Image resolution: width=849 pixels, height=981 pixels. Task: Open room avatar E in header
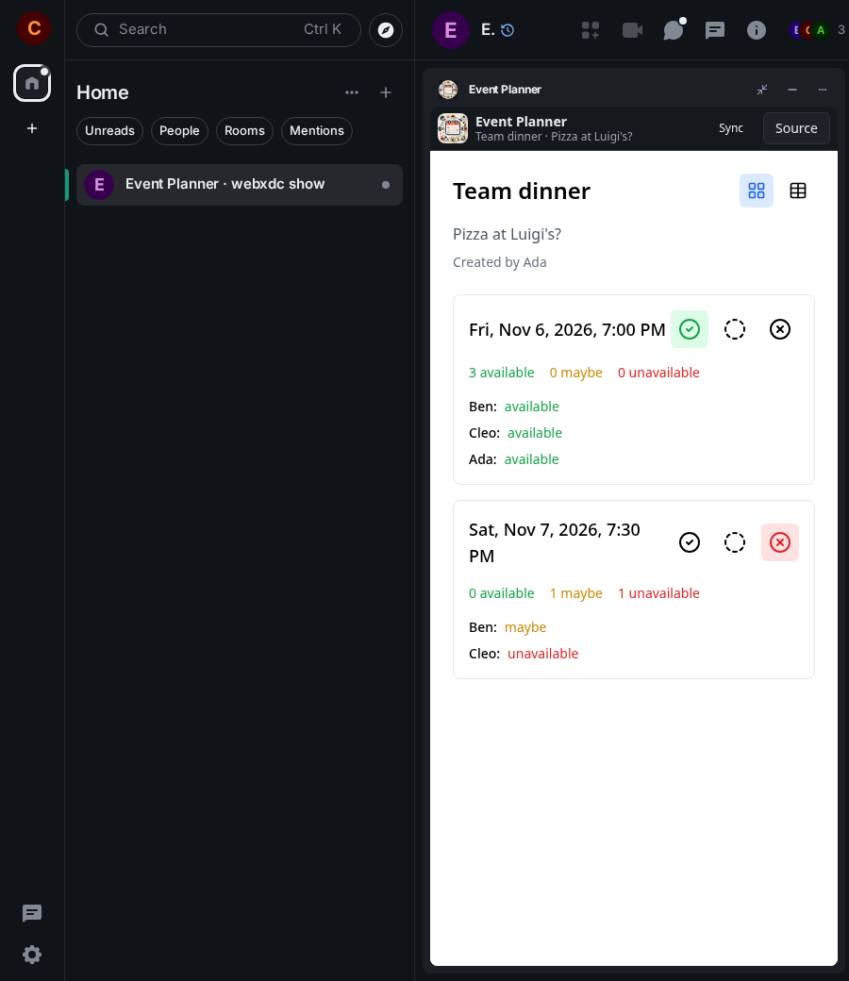tap(451, 30)
